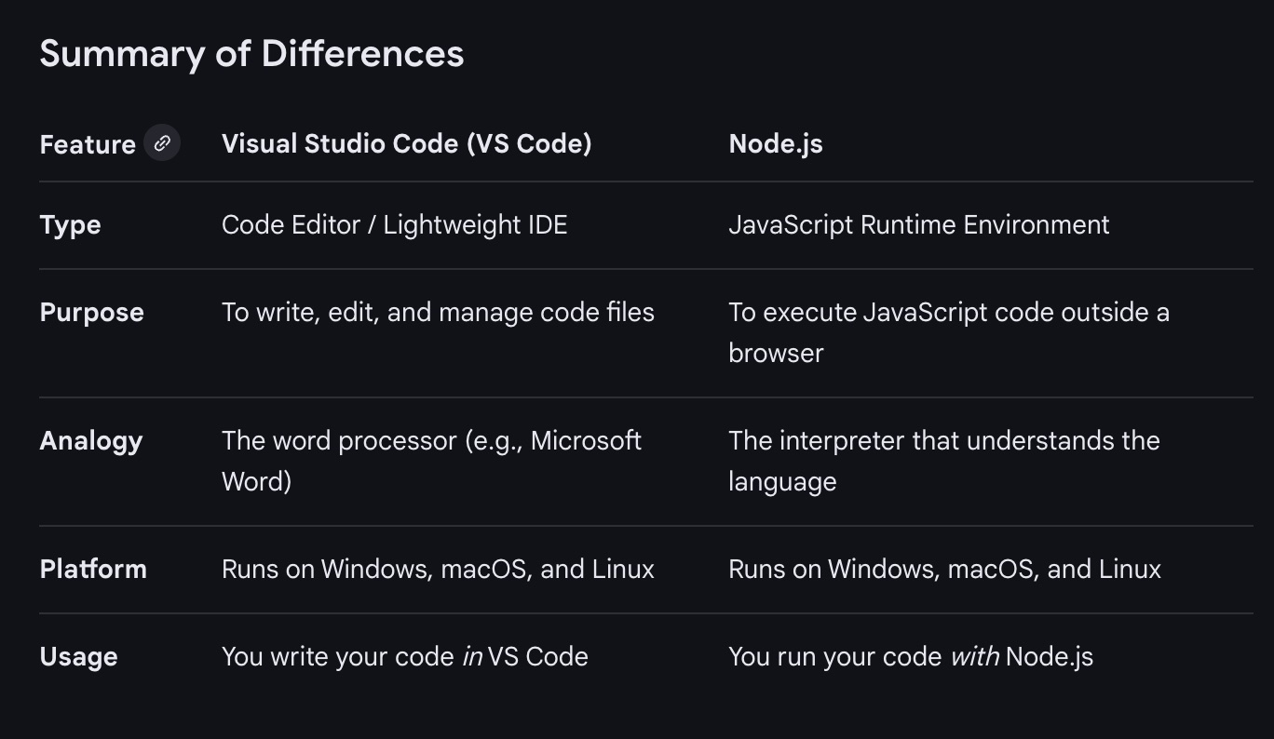Click 'You run your code with Node.js'
The height and width of the screenshot is (739, 1274).
point(911,657)
